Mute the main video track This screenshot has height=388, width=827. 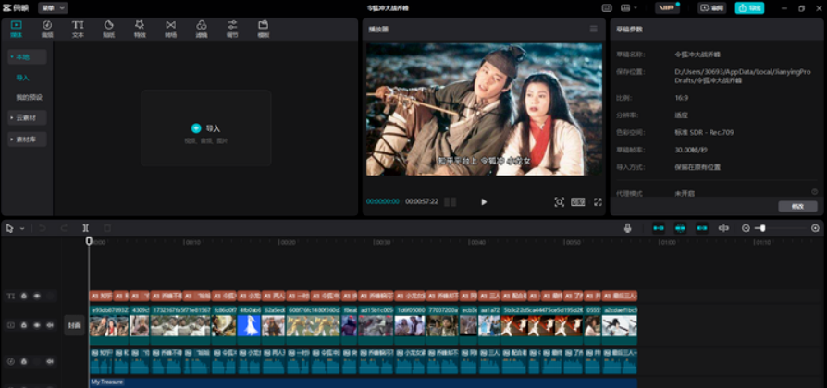(50, 325)
